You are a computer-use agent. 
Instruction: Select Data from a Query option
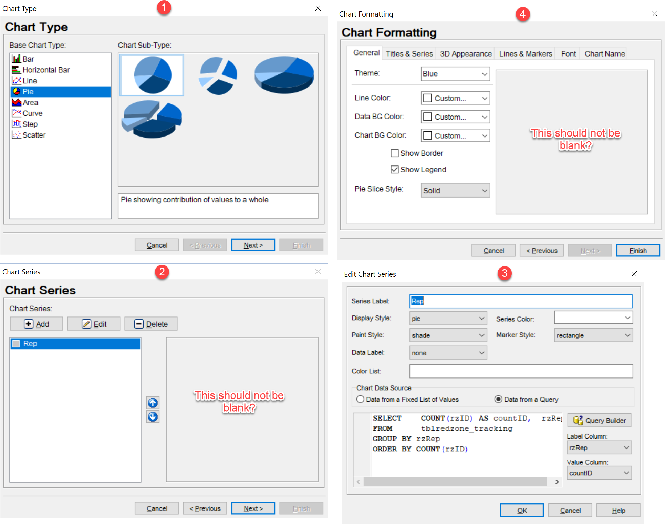(498, 399)
